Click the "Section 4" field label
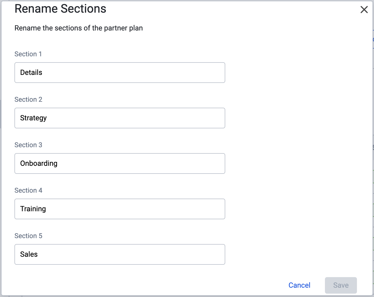 pos(28,190)
